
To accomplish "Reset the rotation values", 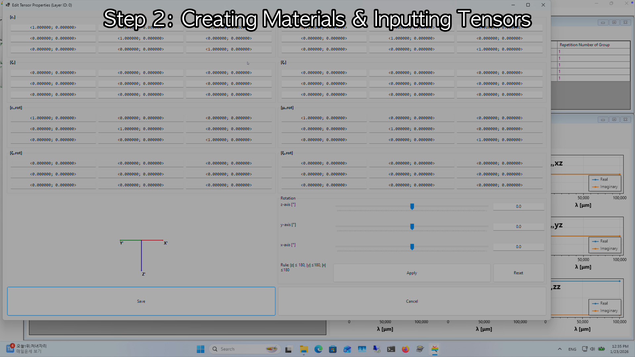I will click(518, 273).
